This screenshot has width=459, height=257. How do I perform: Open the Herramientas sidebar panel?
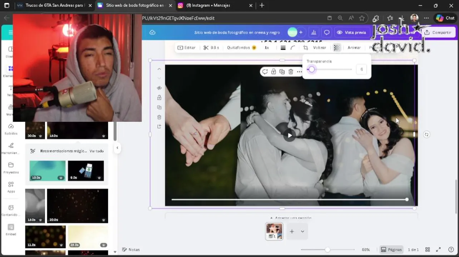point(11,148)
